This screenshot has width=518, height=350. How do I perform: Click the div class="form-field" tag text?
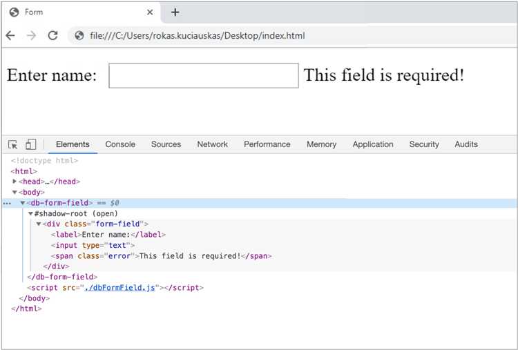pyautogui.click(x=95, y=224)
